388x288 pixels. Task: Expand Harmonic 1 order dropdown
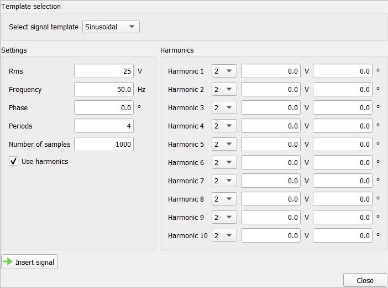(x=224, y=71)
